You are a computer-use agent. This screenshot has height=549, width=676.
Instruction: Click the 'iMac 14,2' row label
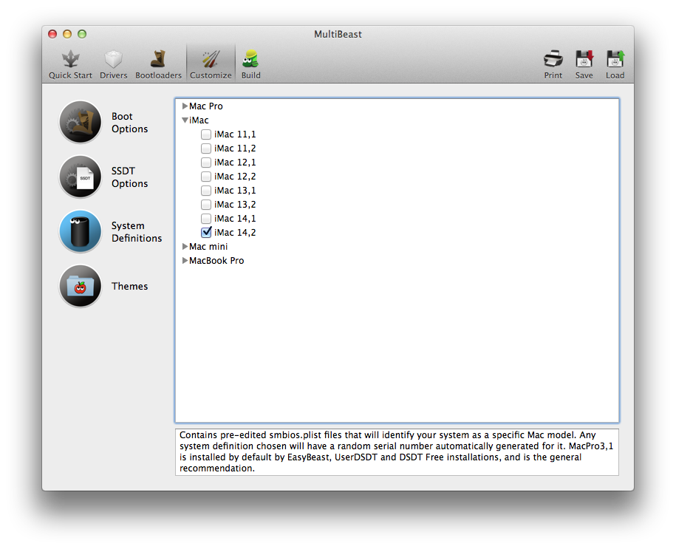tap(235, 233)
